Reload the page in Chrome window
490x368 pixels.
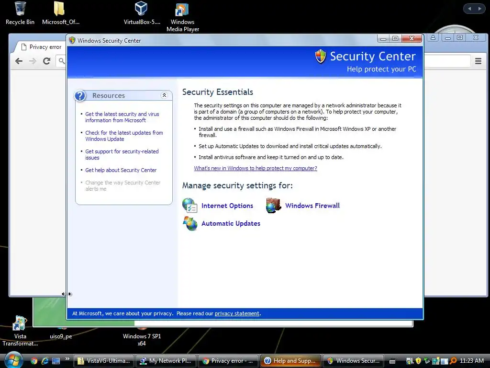click(x=47, y=61)
